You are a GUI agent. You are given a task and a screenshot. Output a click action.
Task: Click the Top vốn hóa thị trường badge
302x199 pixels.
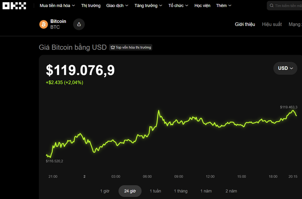pyautogui.click(x=130, y=47)
